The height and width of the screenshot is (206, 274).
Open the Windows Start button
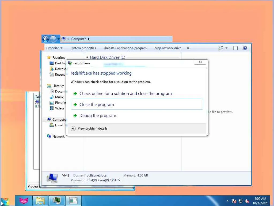[5, 202]
